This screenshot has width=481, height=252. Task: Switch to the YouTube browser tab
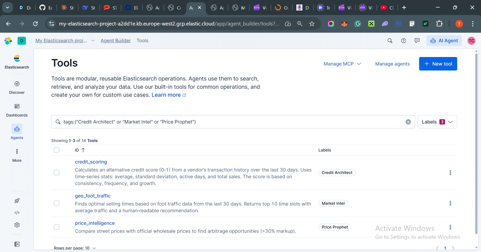tap(387, 8)
